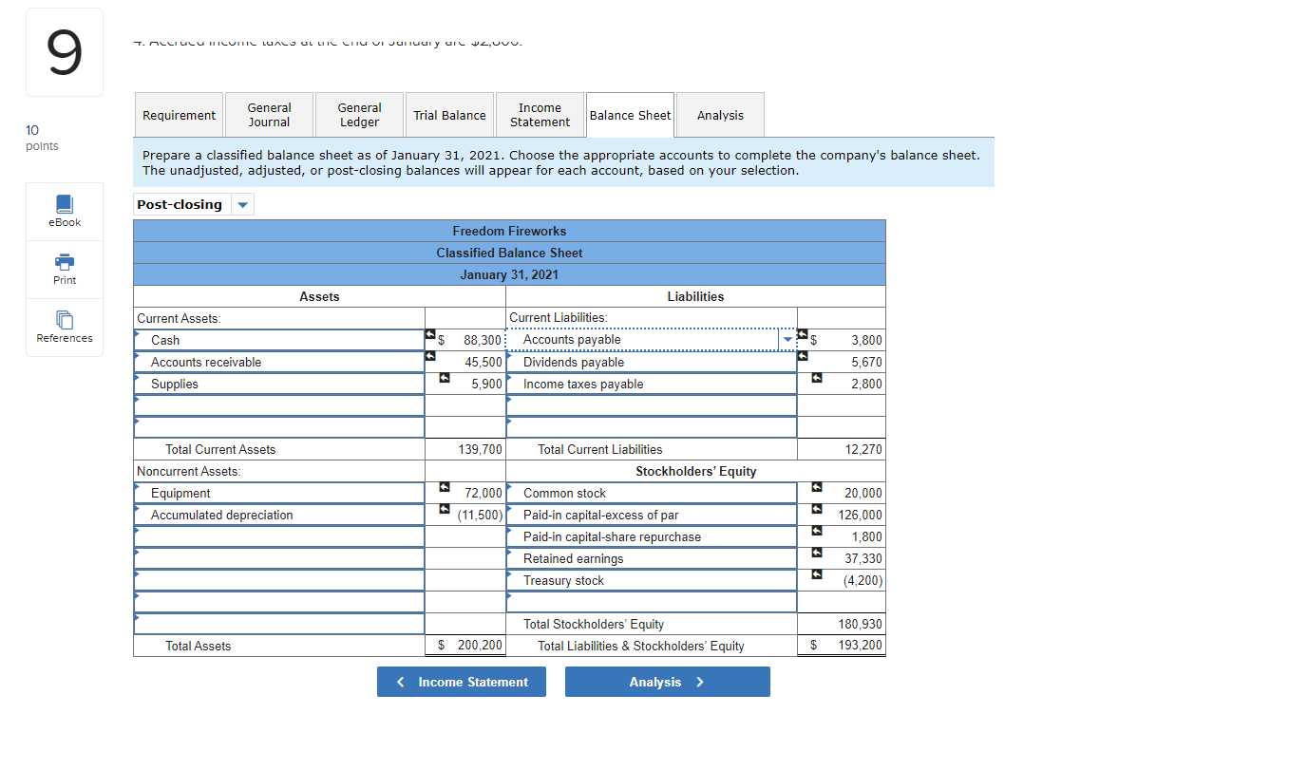Open the Dividends payable account selector

point(652,362)
